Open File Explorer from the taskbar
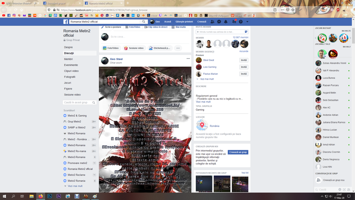The height and width of the screenshot is (200, 355). [x=32, y=196]
